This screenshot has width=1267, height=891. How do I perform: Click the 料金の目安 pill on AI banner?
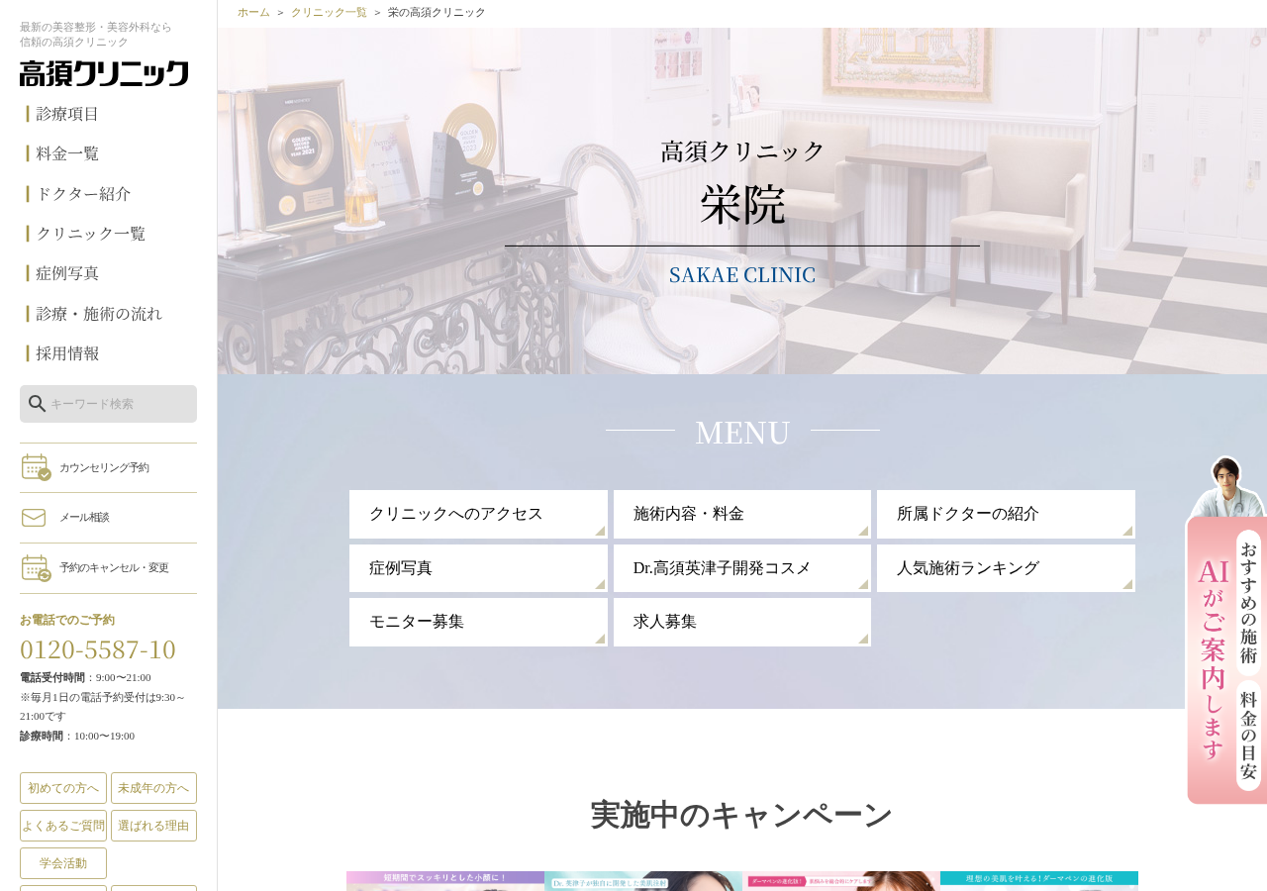(1249, 735)
